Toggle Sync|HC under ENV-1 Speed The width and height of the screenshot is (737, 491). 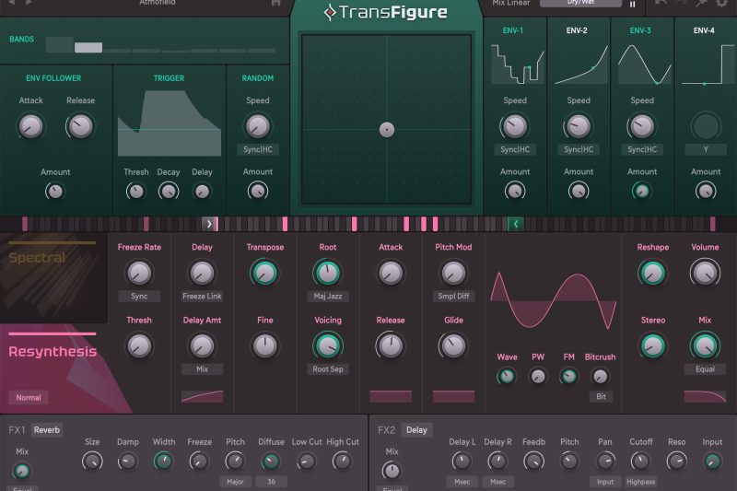[515, 149]
